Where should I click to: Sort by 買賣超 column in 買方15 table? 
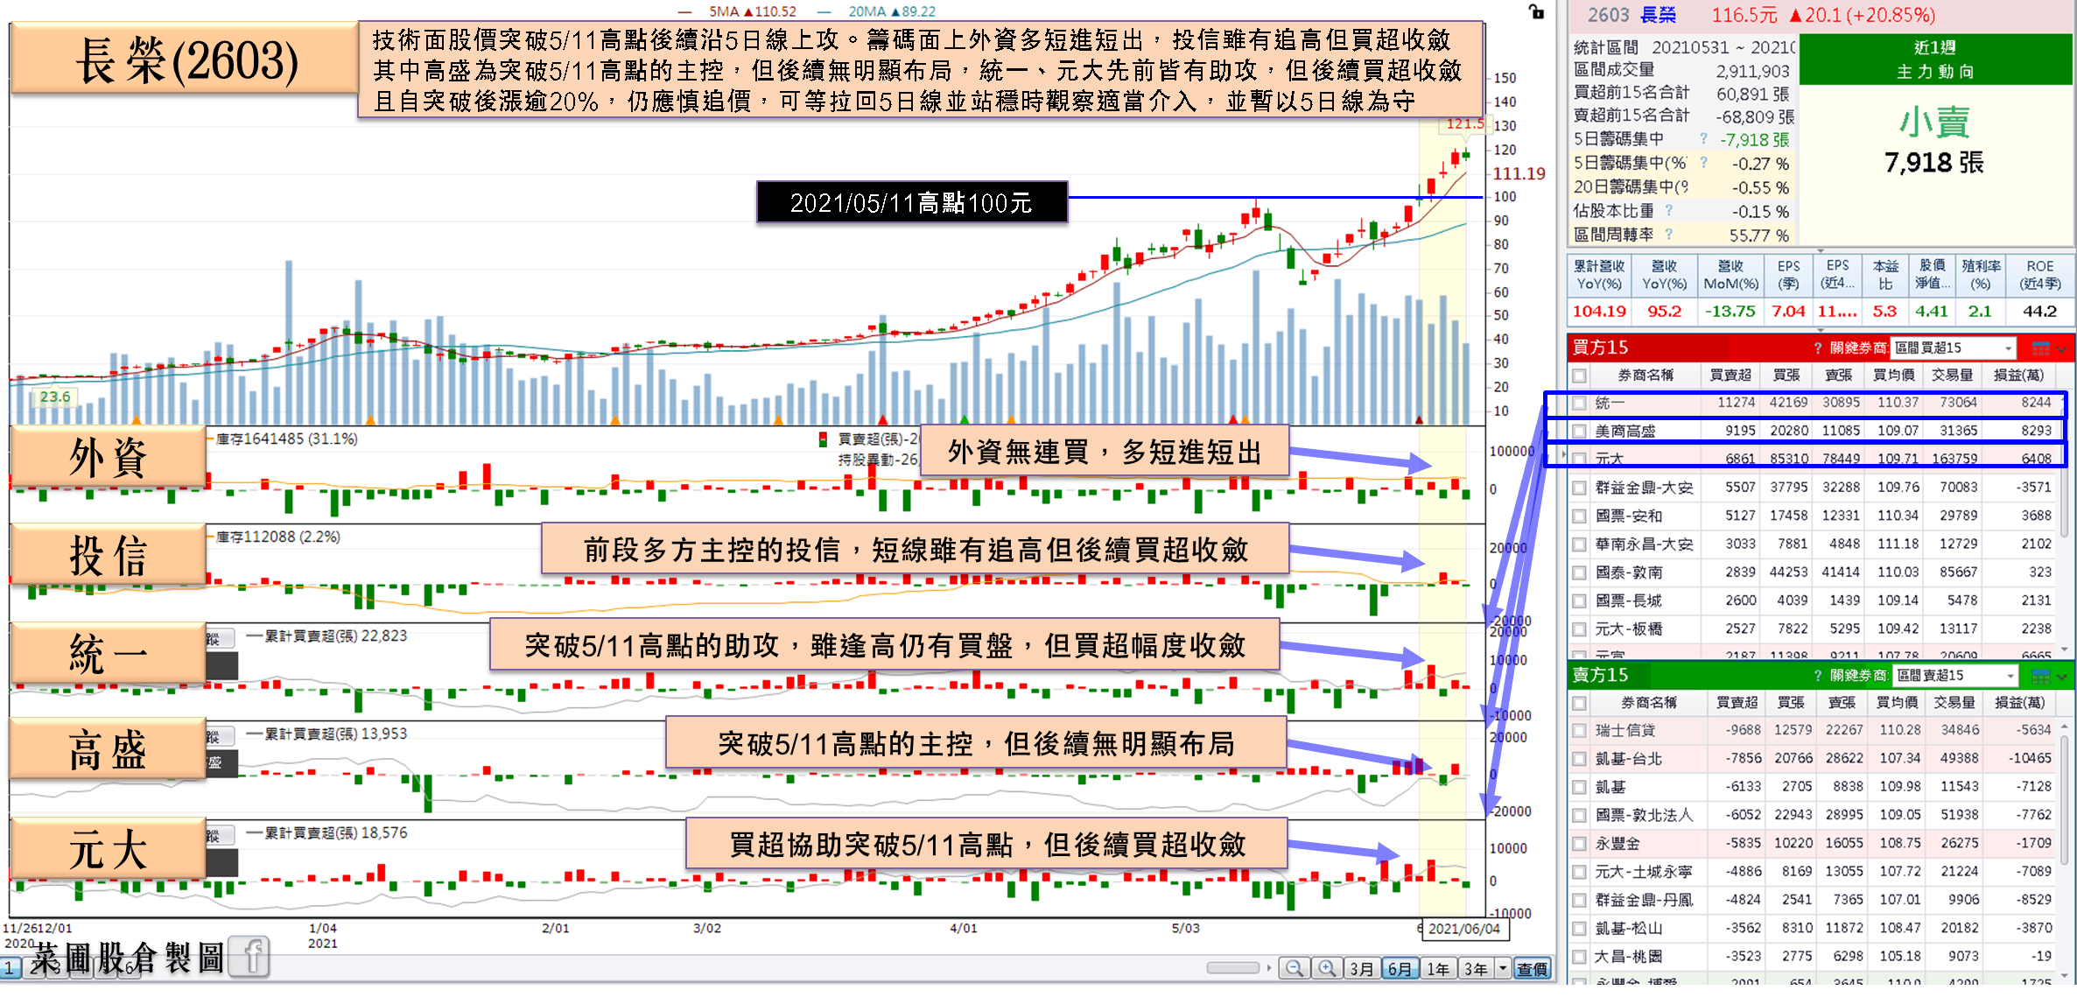[x=1730, y=376]
